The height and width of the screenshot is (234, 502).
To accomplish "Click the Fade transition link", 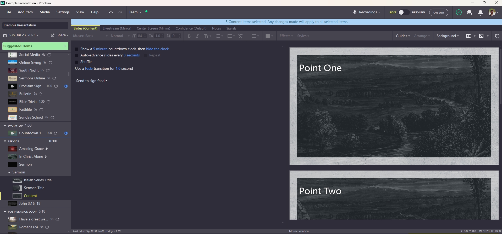I will pyautogui.click(x=89, y=68).
